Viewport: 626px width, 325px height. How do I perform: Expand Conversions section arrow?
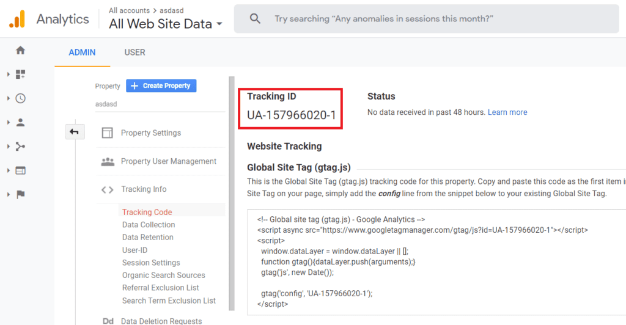[x=9, y=194]
